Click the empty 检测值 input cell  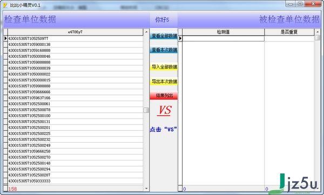point(223,38)
